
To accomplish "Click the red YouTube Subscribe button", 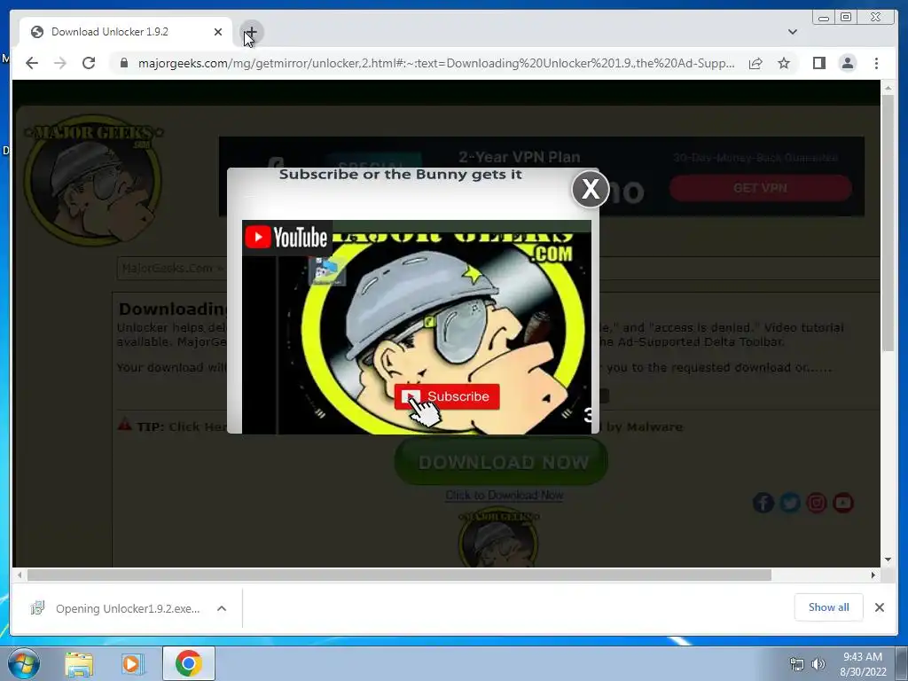I will tap(447, 396).
